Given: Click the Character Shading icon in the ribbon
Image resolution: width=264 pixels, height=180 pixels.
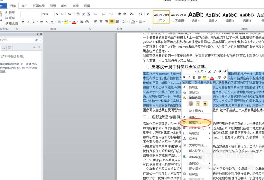Looking at the screenshot, I should click(82, 22).
